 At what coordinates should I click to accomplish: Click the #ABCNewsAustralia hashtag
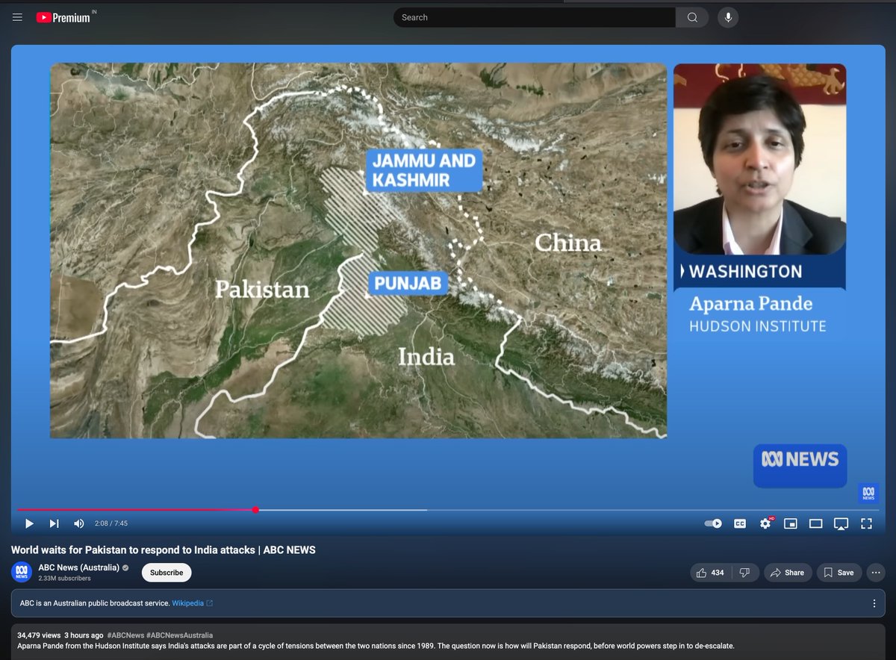(179, 635)
